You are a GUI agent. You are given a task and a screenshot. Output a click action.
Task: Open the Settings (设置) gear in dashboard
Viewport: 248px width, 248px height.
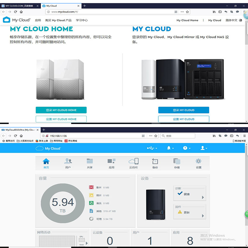pos(198,163)
